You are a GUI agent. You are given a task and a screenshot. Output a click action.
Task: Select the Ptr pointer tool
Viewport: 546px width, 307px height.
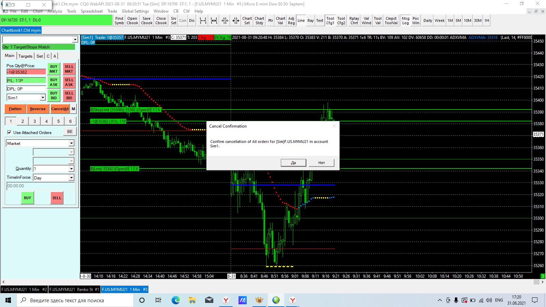point(271,20)
